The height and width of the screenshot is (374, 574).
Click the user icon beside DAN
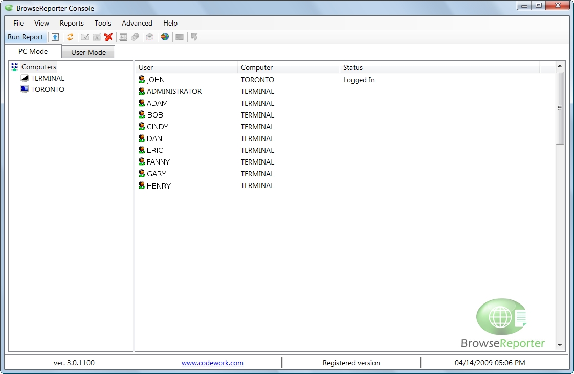[x=142, y=138]
